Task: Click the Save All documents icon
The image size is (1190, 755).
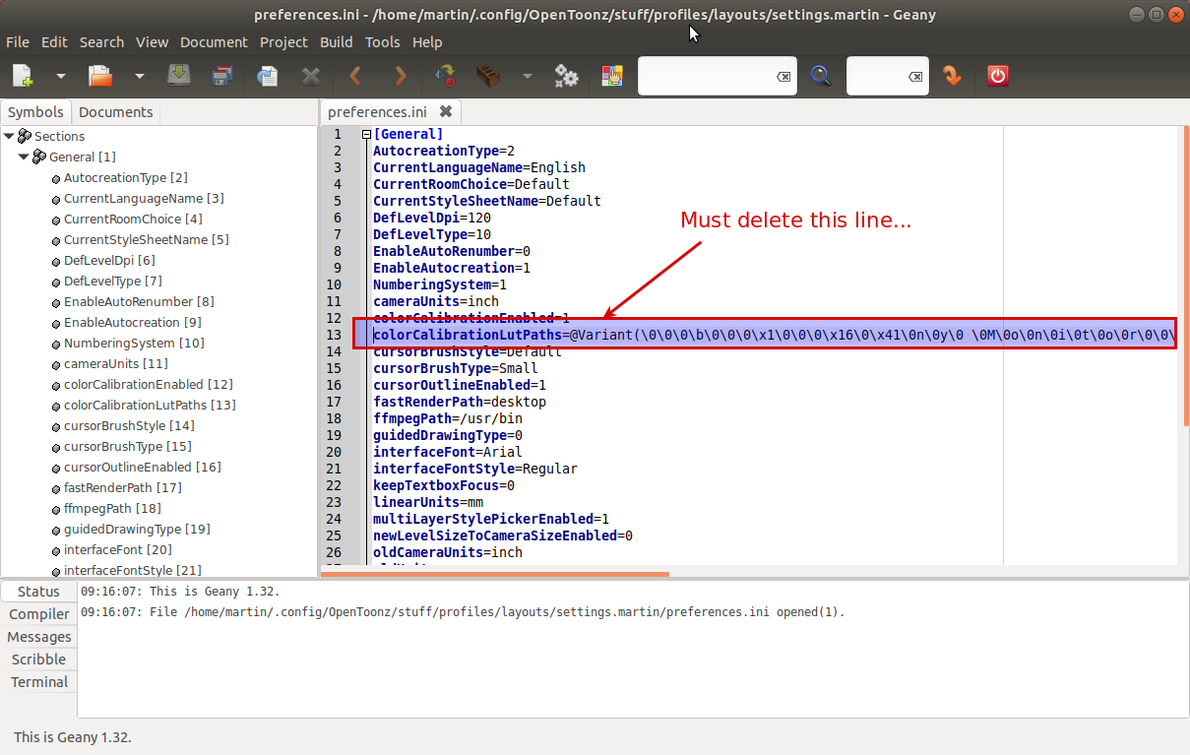Action: point(221,76)
